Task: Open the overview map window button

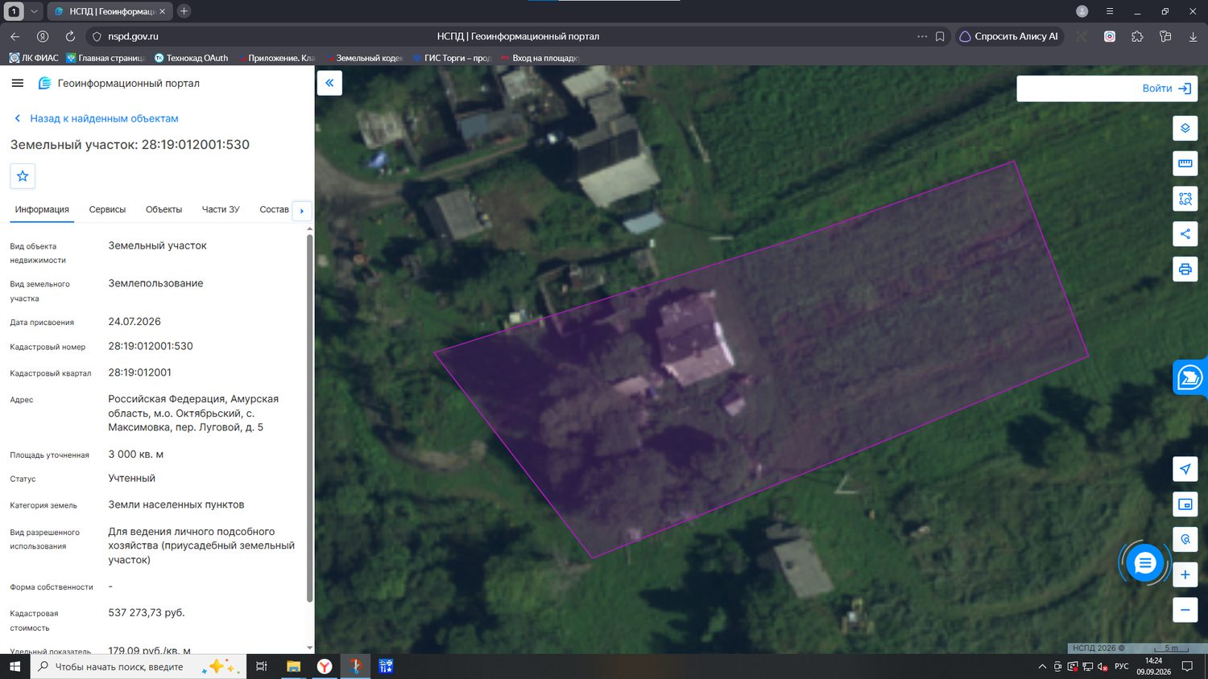Action: [x=1185, y=504]
